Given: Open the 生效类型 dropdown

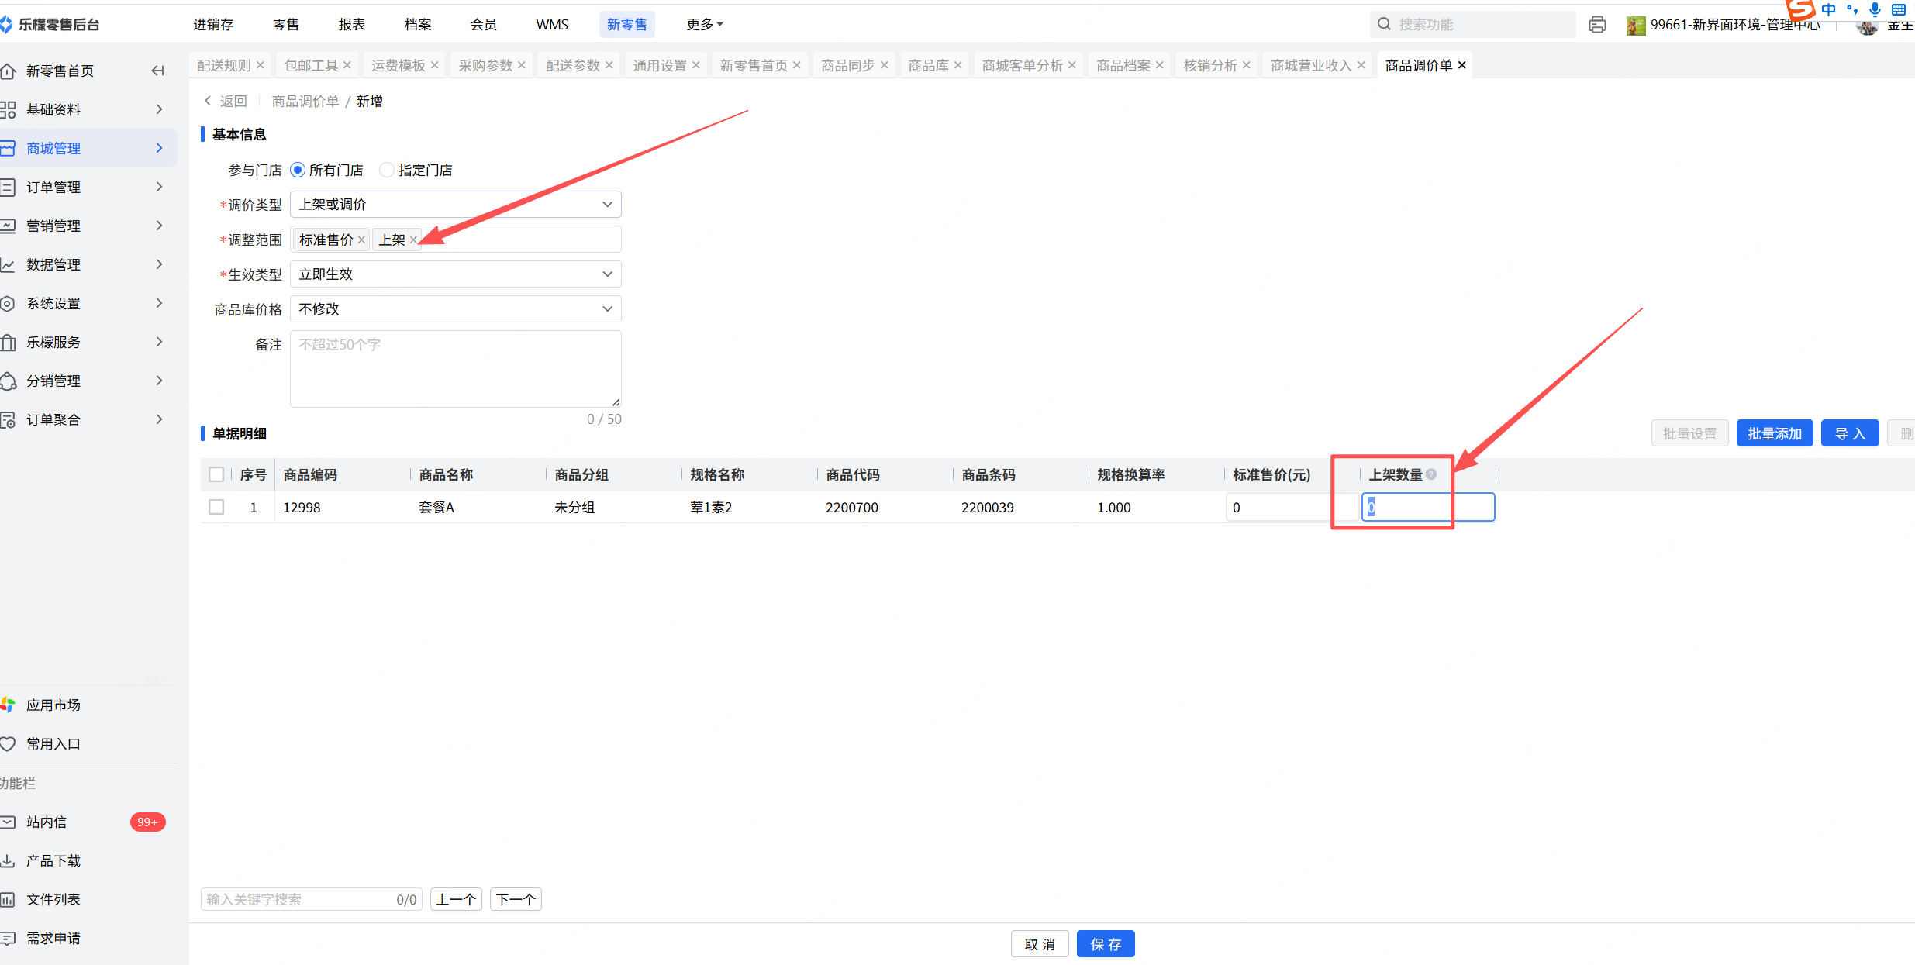Looking at the screenshot, I should 455,274.
